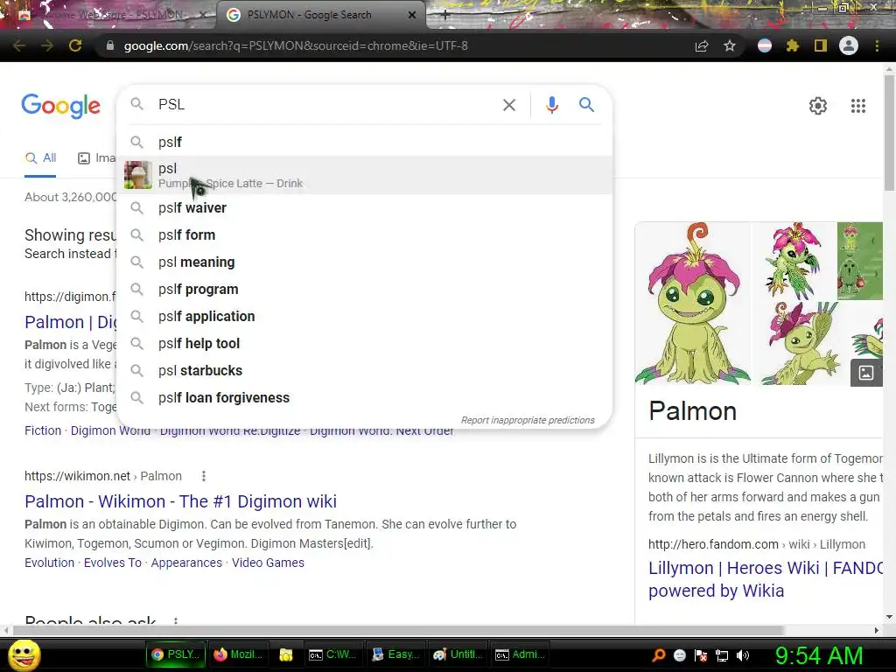Open the file explorer taskbar button
The image size is (896, 672).
tap(286, 654)
